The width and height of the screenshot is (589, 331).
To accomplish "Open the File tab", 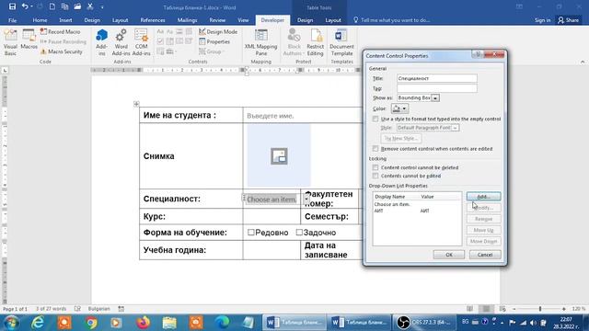I will [x=12, y=20].
